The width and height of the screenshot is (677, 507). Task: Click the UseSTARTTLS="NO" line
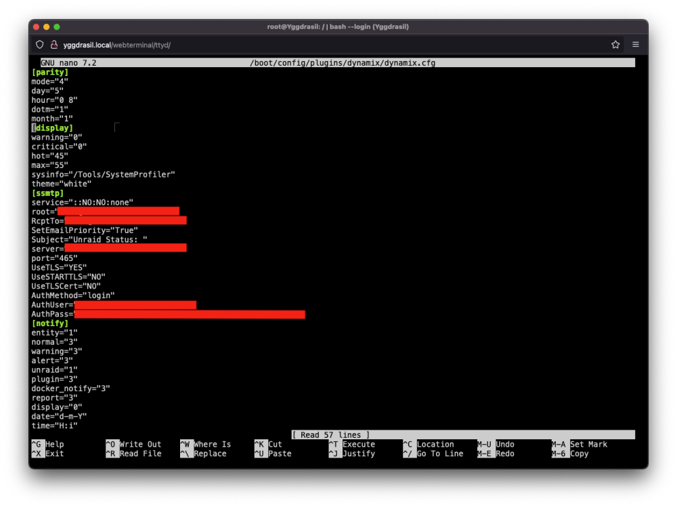click(x=68, y=277)
